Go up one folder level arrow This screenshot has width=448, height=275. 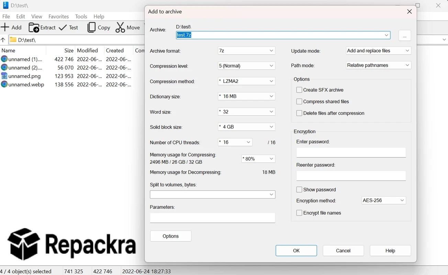point(3,40)
